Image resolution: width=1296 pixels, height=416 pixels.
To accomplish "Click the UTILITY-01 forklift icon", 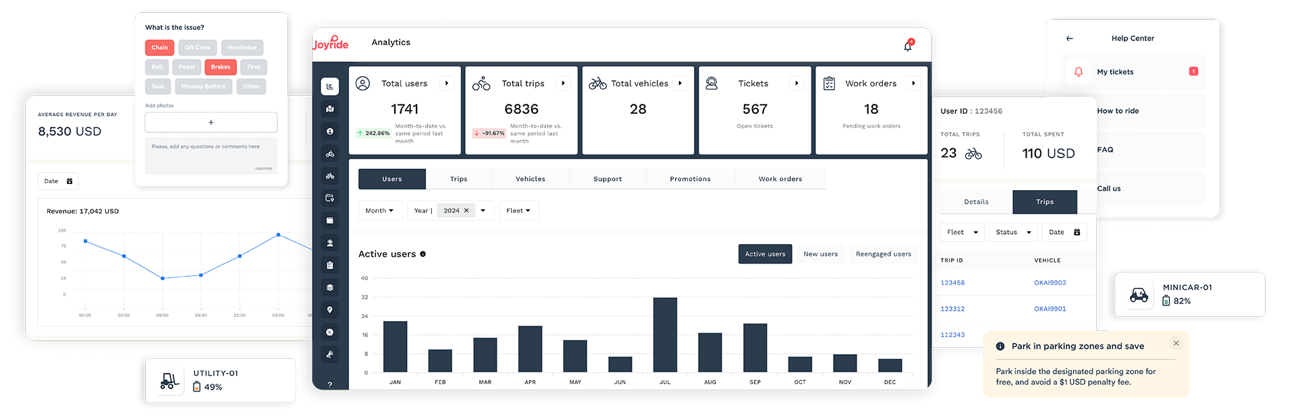I will pyautogui.click(x=169, y=380).
